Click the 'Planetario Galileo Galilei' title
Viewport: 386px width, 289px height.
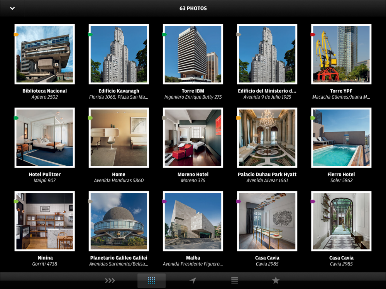click(x=119, y=258)
